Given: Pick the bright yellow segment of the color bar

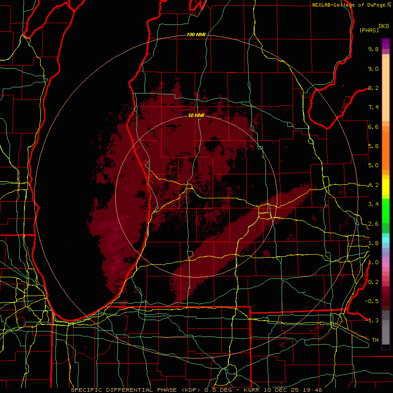Looking at the screenshot, I should pos(386,187).
